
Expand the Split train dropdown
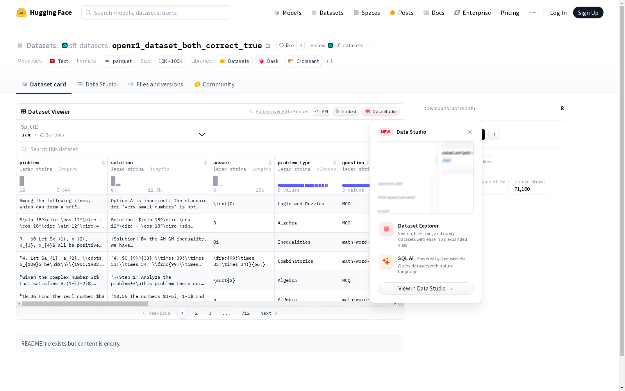click(113, 131)
